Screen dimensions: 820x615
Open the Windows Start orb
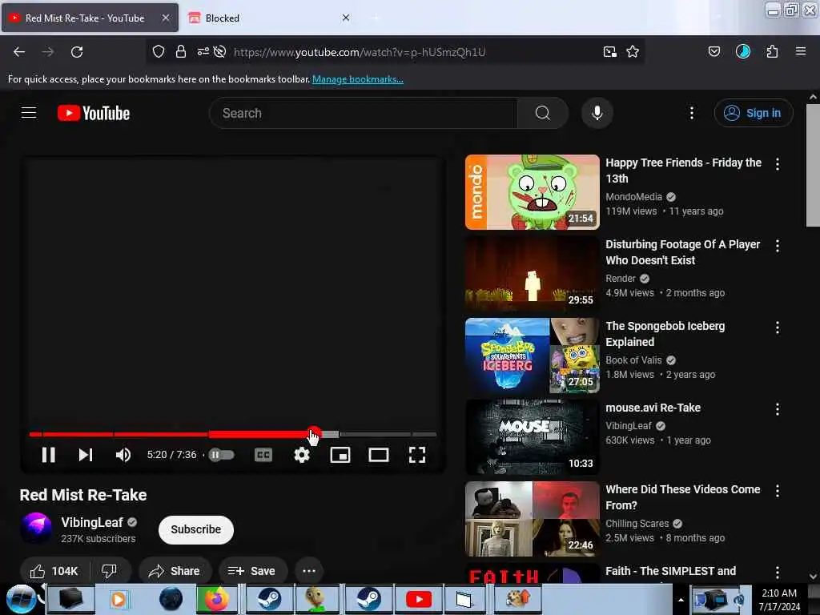21,599
